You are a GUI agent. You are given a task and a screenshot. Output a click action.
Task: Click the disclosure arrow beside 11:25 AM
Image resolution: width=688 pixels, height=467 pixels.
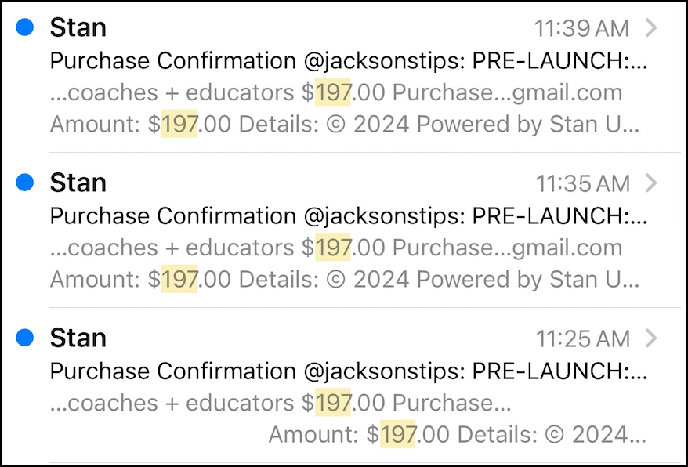[650, 338]
